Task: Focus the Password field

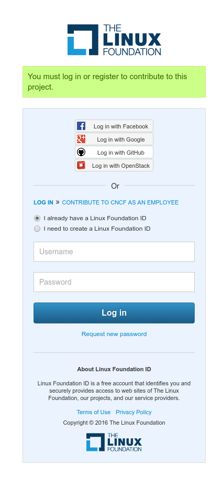Action: [114, 282]
